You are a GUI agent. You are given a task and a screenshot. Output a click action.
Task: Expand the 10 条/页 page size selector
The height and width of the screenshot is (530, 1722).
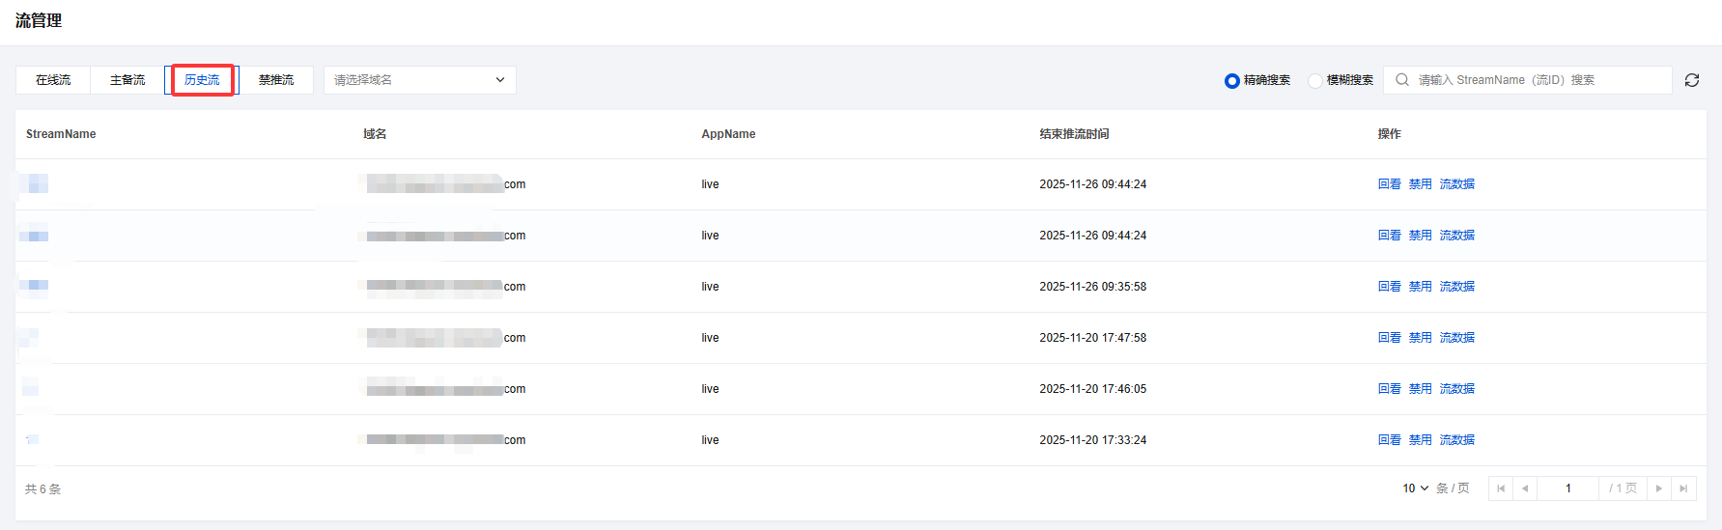[x=1416, y=488]
